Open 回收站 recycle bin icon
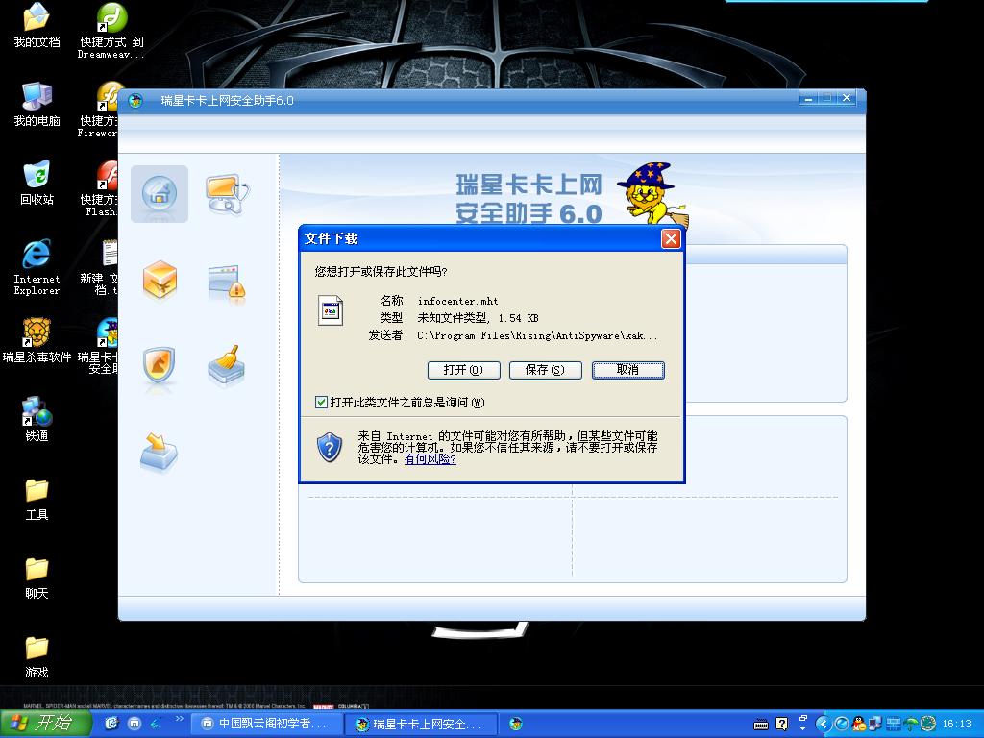Screen dimensions: 984x738 click(x=37, y=184)
